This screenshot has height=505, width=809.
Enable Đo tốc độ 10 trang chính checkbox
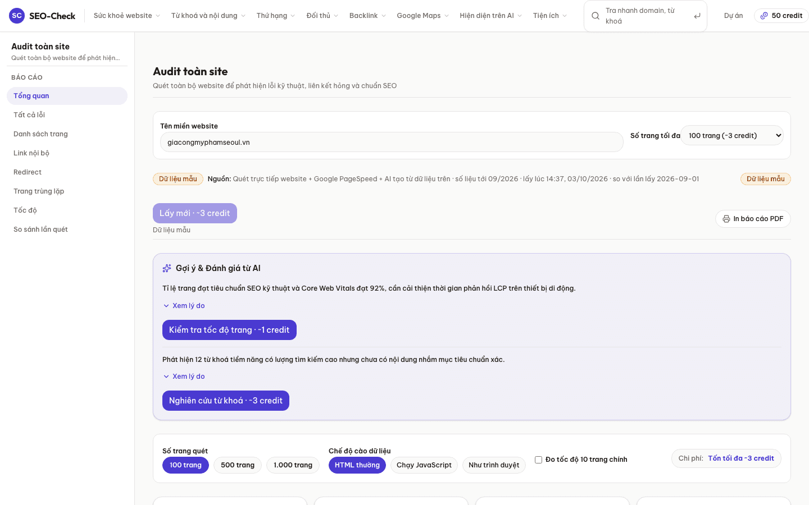coord(538,460)
